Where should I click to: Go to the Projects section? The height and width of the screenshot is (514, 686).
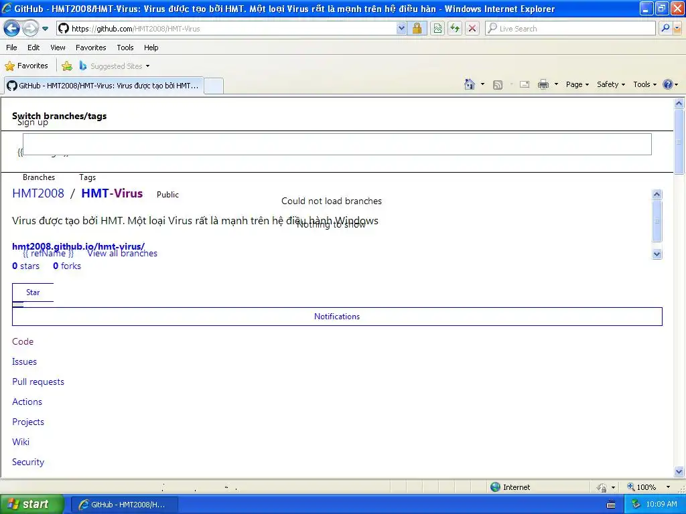click(x=28, y=422)
